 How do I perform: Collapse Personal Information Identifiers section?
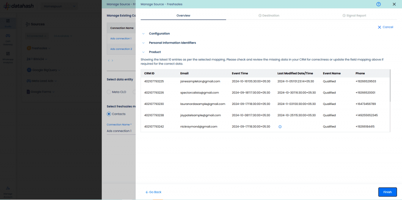tap(144, 43)
